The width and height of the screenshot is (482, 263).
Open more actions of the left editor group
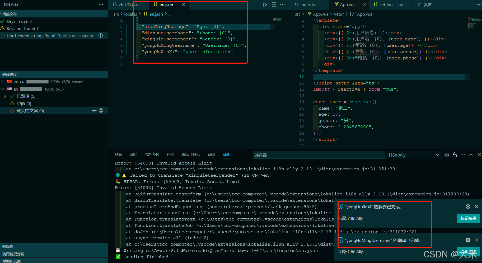point(282,4)
